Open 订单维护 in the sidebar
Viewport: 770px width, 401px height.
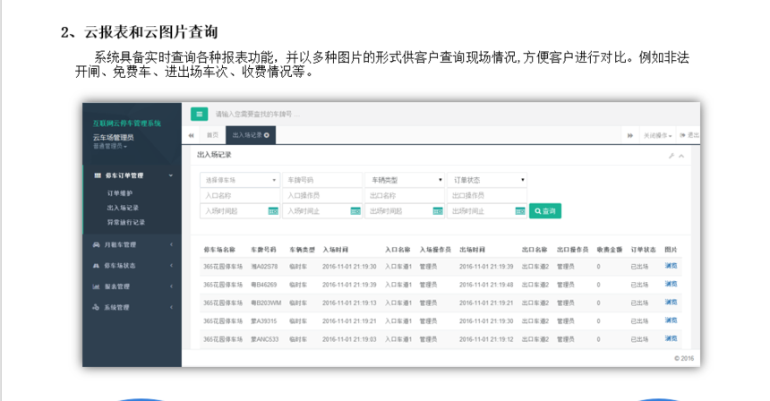[120, 193]
